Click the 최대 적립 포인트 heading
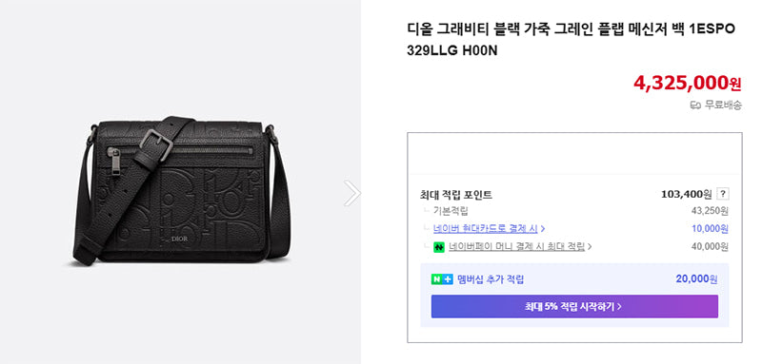The image size is (762, 364). click(x=456, y=195)
